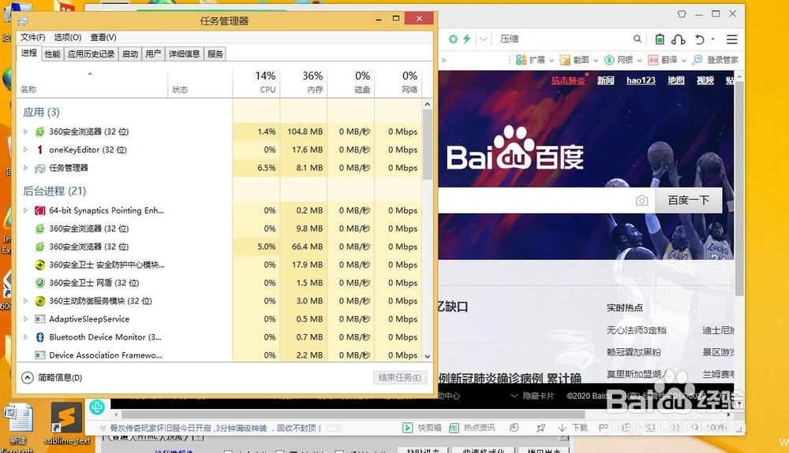This screenshot has height=453, width=789.
Task: Open the 地图 link on Baidu
Action: pyautogui.click(x=676, y=80)
